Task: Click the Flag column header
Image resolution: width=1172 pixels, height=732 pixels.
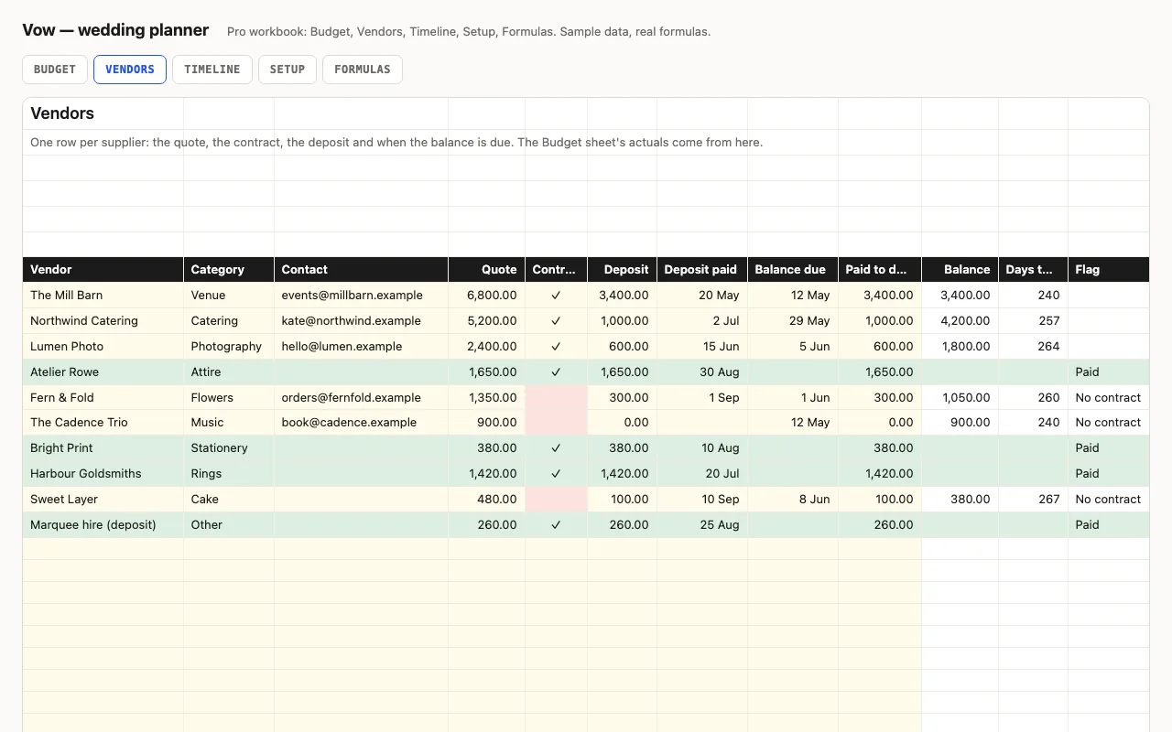Action: [x=1108, y=270]
